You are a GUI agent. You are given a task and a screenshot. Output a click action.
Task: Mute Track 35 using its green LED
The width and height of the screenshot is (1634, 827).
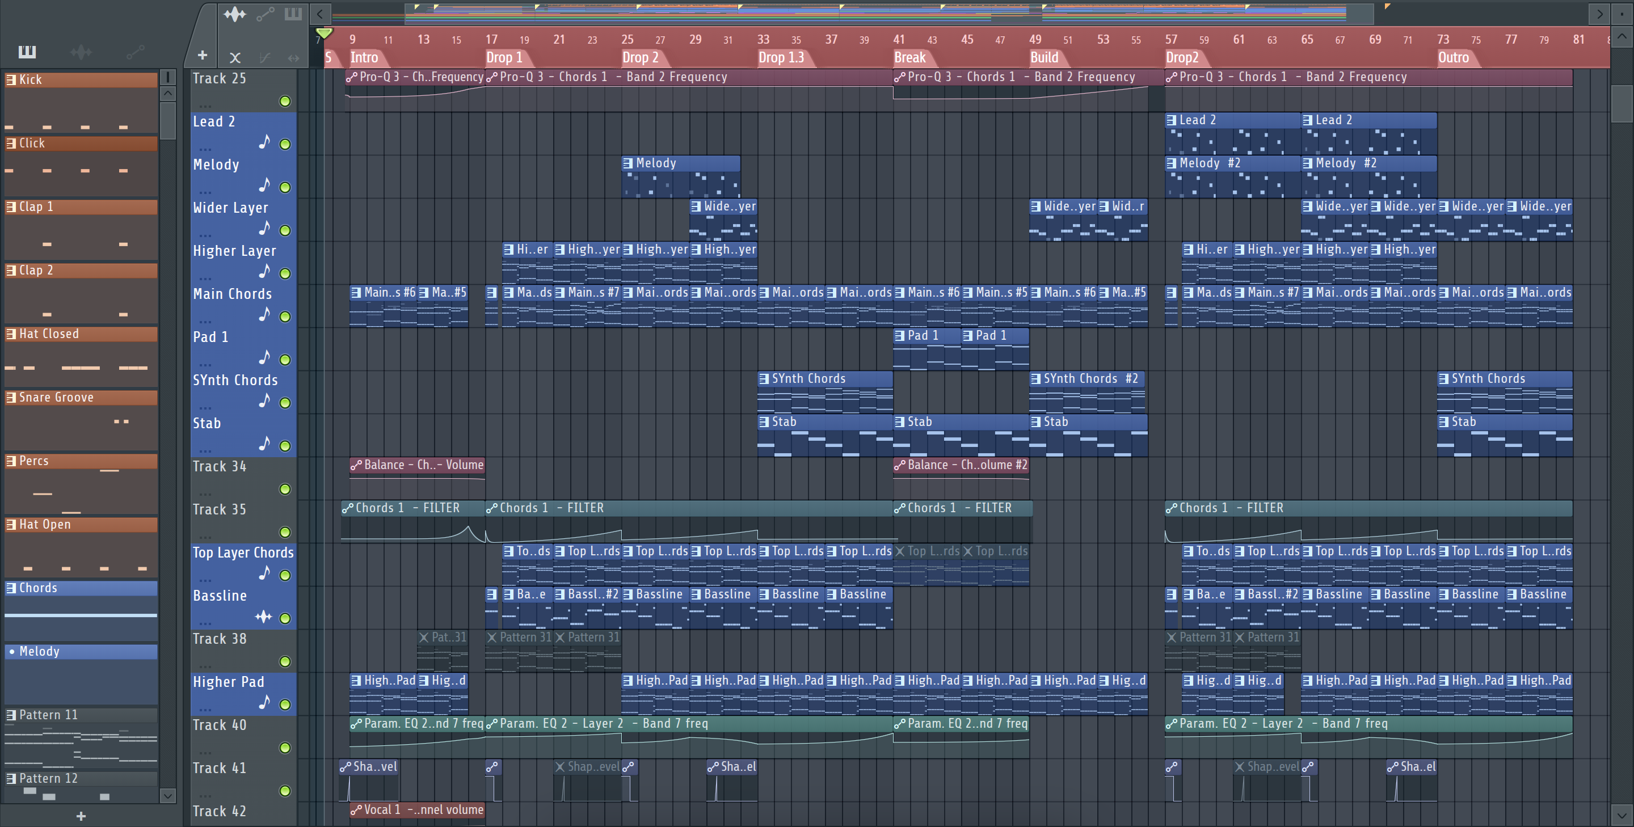[285, 533]
